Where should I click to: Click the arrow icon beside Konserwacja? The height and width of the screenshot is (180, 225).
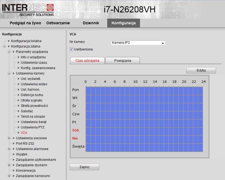(x=14, y=171)
